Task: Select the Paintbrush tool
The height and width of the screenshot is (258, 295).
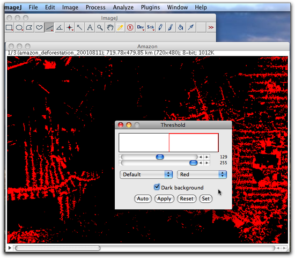Action: [x=171, y=27]
